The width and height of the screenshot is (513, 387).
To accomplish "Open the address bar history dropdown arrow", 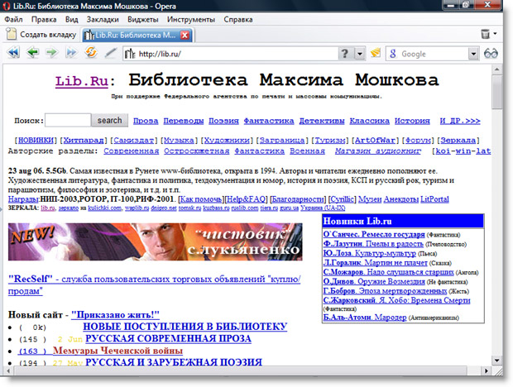I will click(360, 54).
